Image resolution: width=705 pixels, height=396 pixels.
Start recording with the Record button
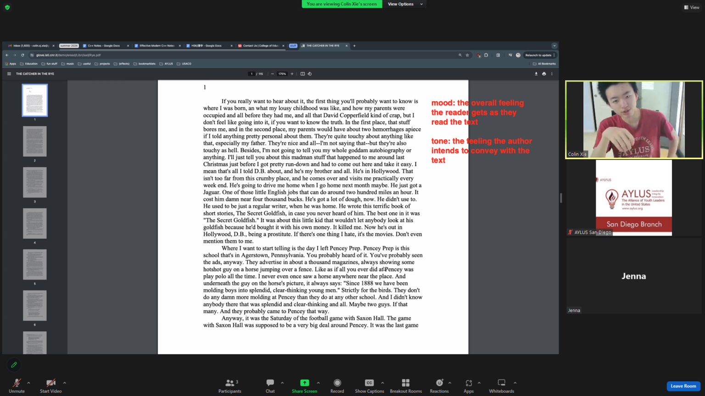(337, 385)
